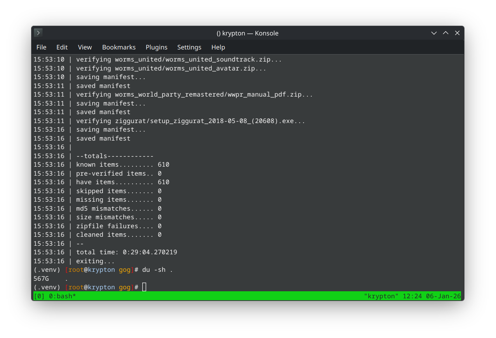Viewport: 496px width, 338px height.
Task: Click the total time 0:29:04.270219 line
Action: (x=126, y=252)
